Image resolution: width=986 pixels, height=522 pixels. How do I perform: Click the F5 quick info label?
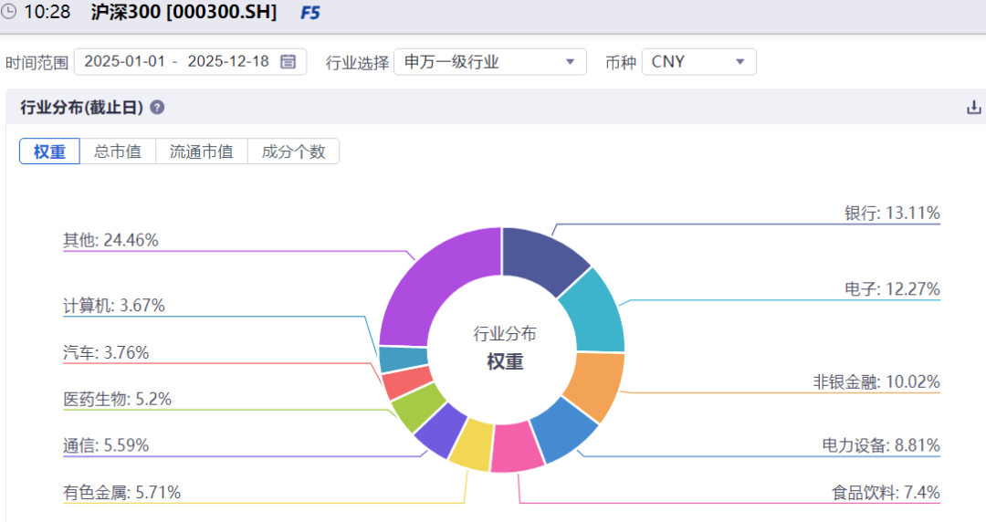point(310,13)
